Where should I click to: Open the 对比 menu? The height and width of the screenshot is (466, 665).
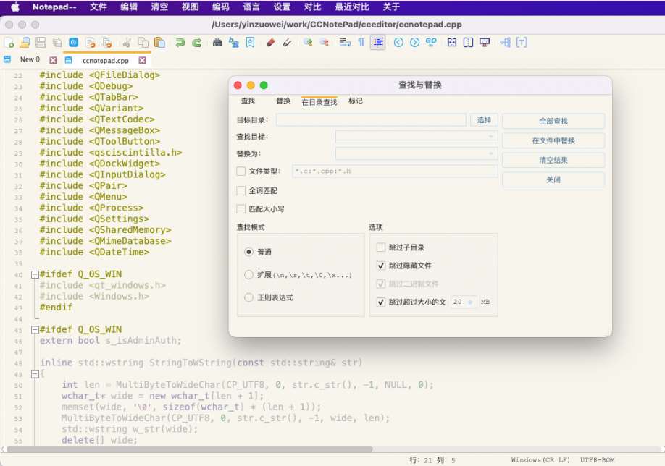(x=312, y=7)
